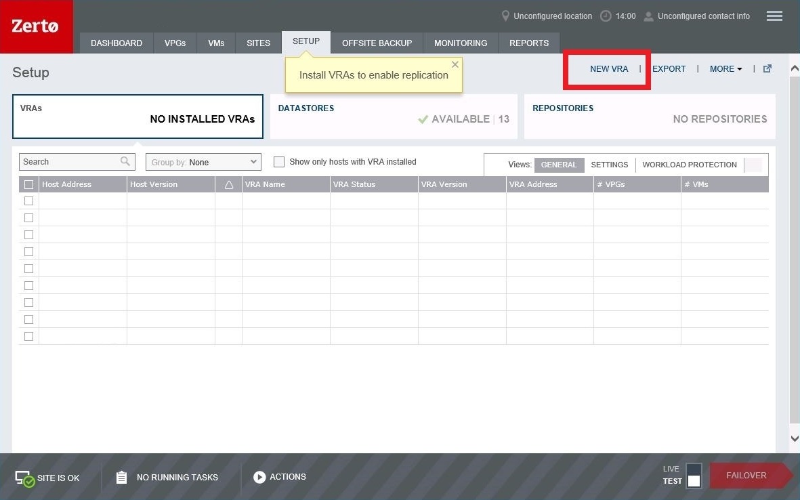The height and width of the screenshot is (500, 800).
Task: Click the running tasks clipboard icon
Action: coord(121,478)
